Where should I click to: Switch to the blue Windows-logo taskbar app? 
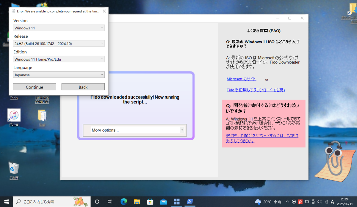pos(177,202)
